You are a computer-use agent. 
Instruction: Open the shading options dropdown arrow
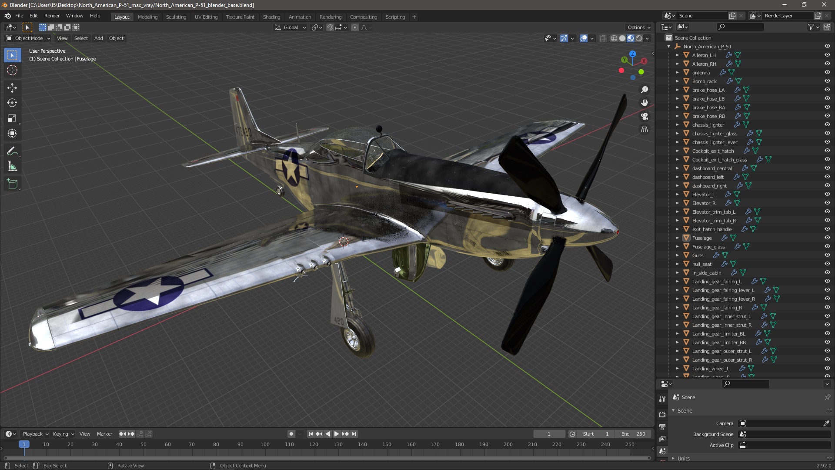tap(647, 38)
